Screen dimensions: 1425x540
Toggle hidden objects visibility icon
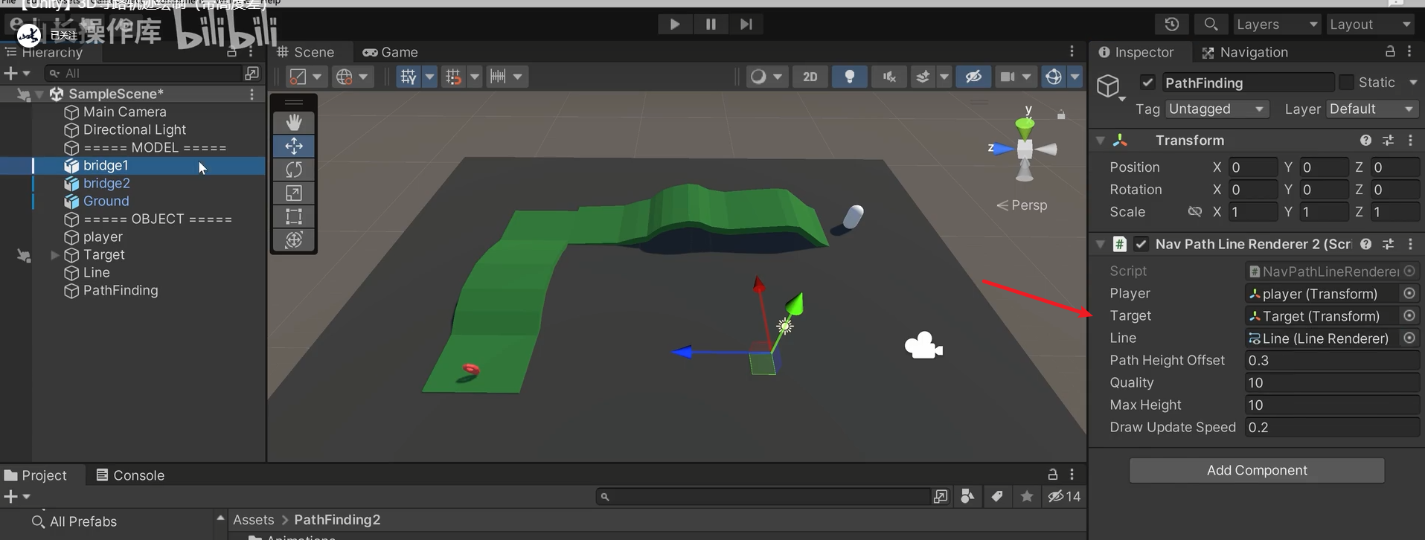973,77
